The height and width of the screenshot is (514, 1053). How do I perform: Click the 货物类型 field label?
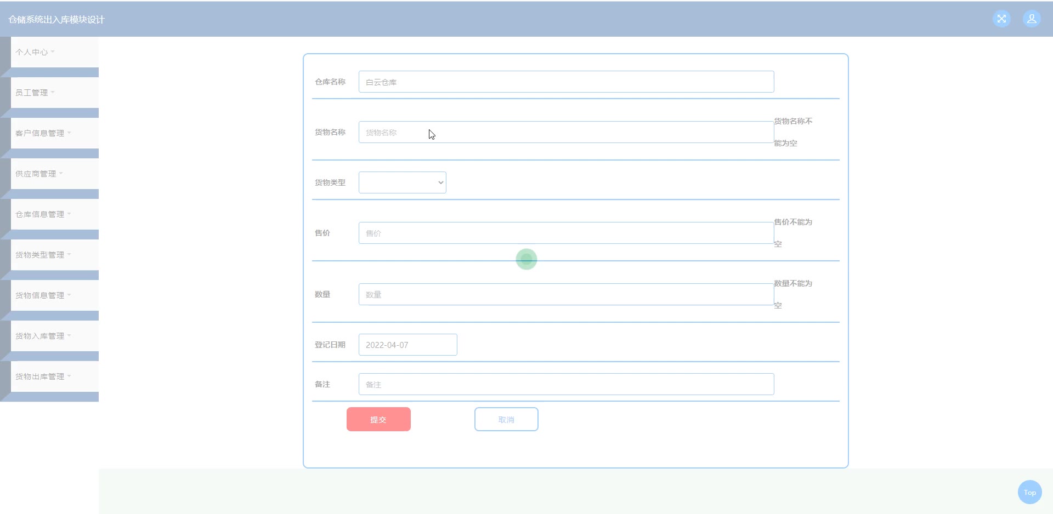point(330,182)
